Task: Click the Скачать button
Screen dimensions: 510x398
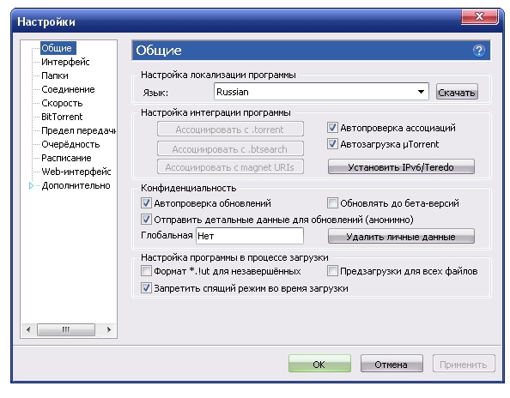Action: coord(457,93)
